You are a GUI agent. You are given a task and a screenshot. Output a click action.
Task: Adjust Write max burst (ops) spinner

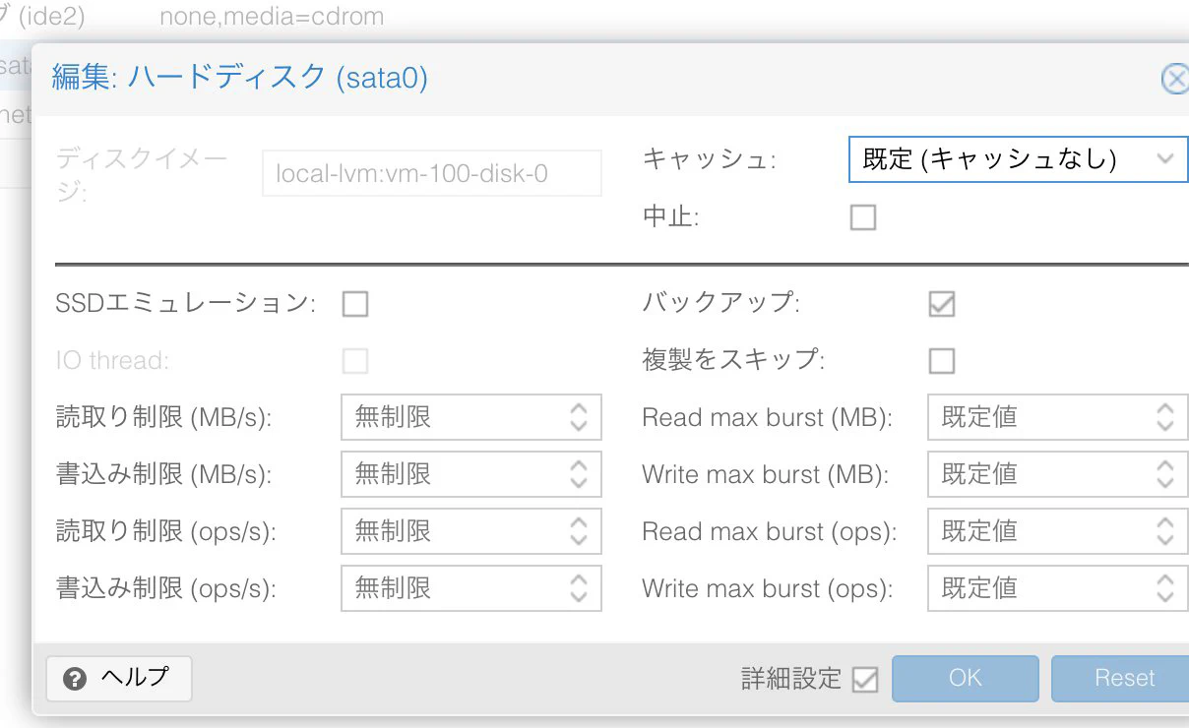[x=1165, y=589]
